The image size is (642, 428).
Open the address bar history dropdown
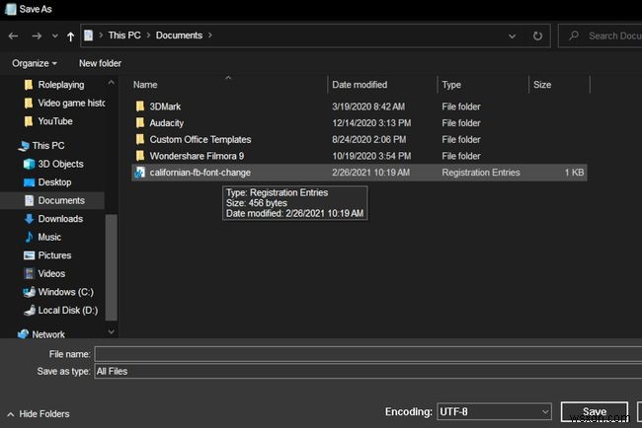(512, 36)
